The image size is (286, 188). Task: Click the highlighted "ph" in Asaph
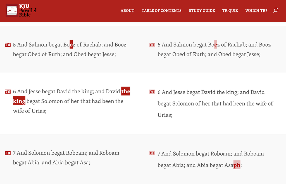[x=237, y=165]
